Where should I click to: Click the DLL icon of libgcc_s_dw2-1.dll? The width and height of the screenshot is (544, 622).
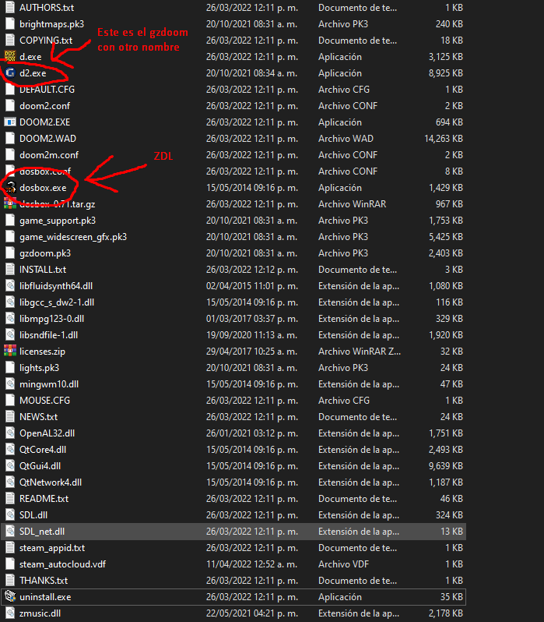coord(10,302)
